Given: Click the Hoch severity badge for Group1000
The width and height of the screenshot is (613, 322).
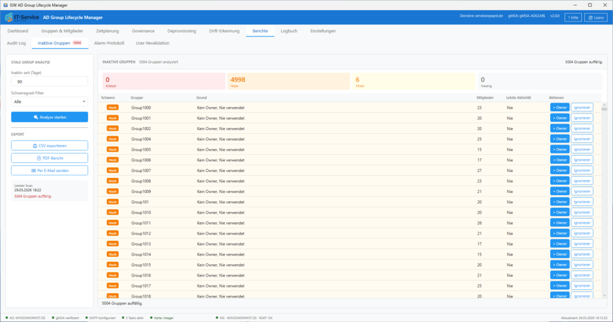Looking at the screenshot, I should tap(113, 108).
